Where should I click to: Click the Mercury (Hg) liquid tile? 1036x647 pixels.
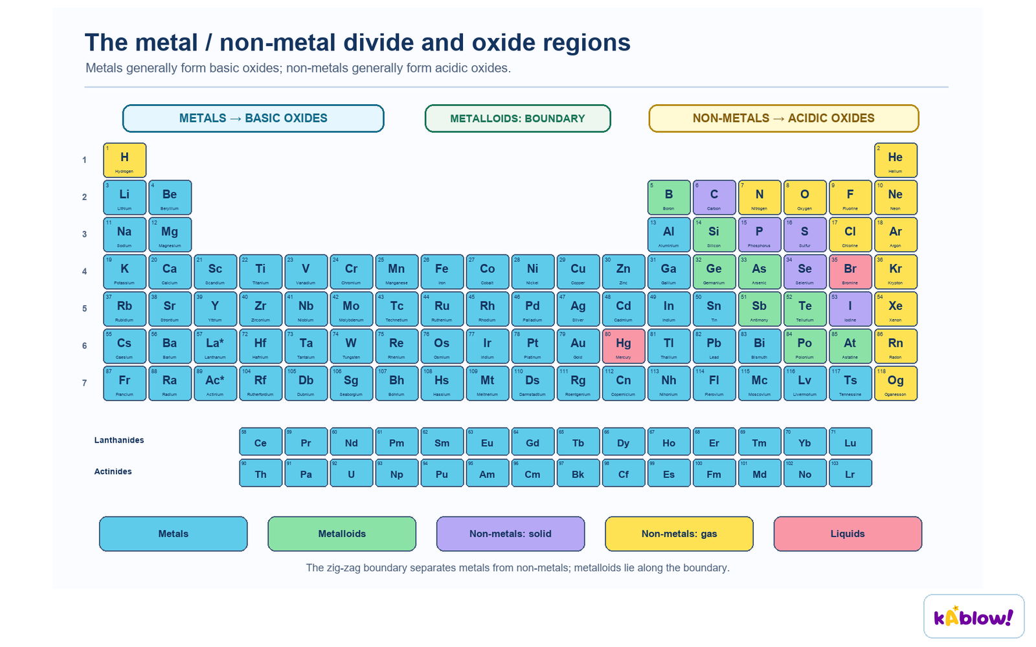coord(624,346)
